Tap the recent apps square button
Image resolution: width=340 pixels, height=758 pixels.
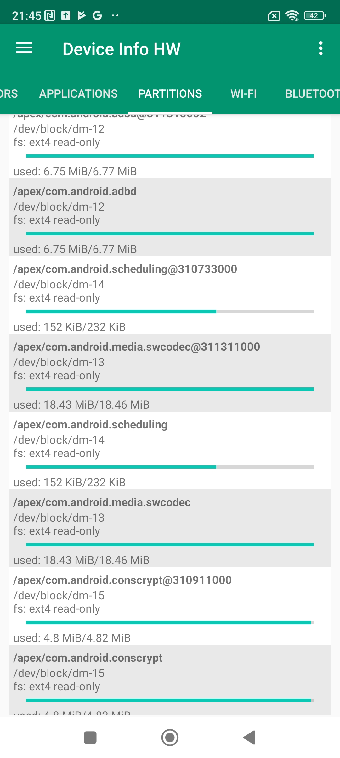pyautogui.click(x=90, y=738)
